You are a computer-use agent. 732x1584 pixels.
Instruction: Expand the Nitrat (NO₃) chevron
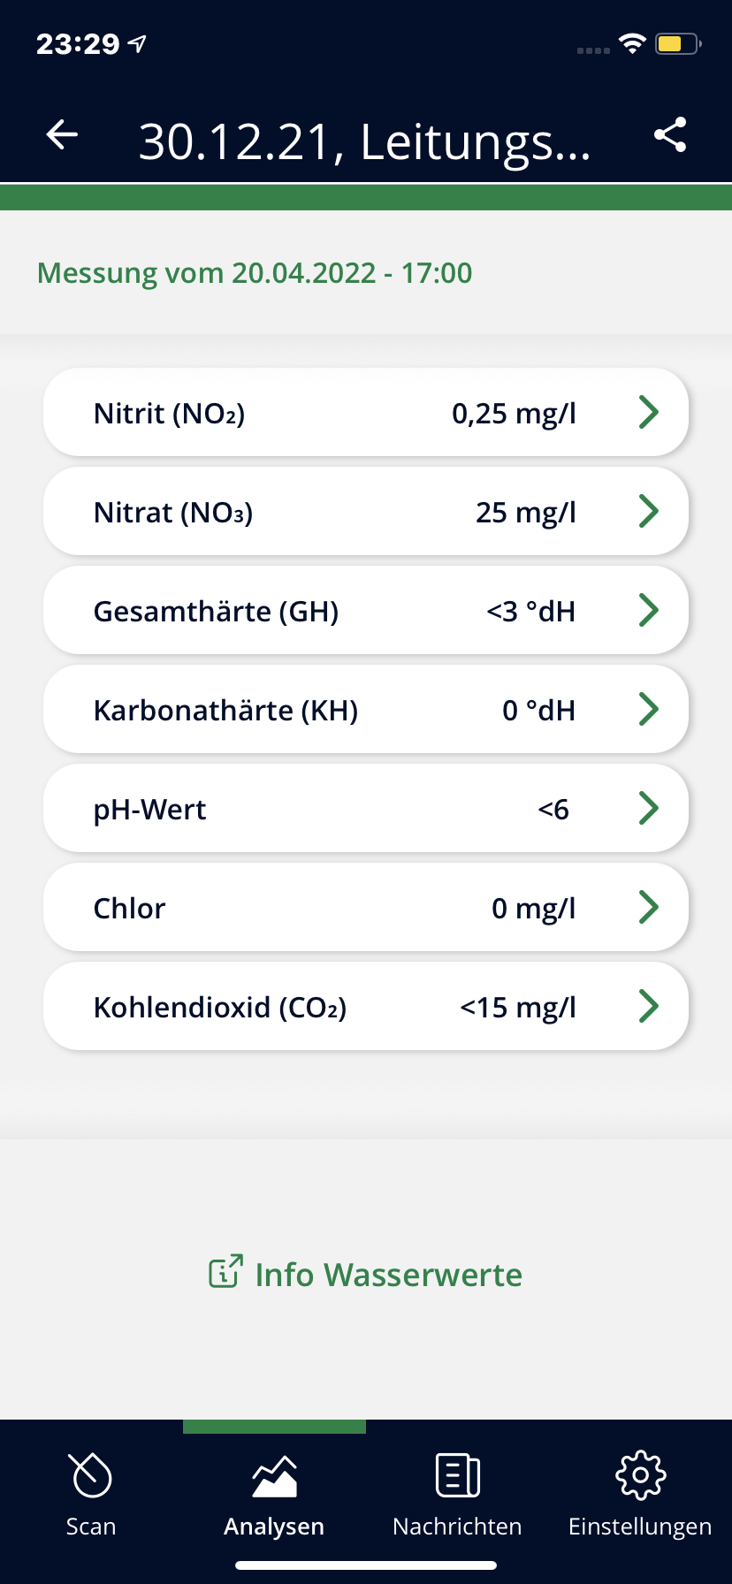coord(649,511)
